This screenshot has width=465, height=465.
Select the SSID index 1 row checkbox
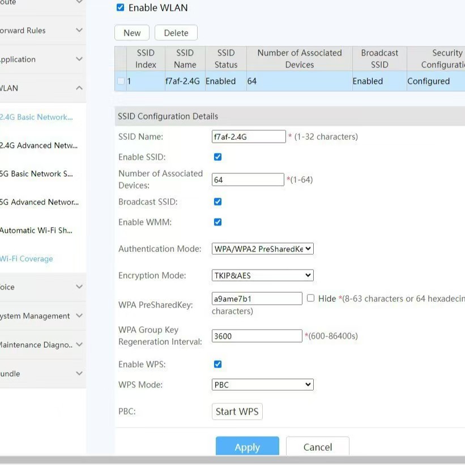pos(121,81)
